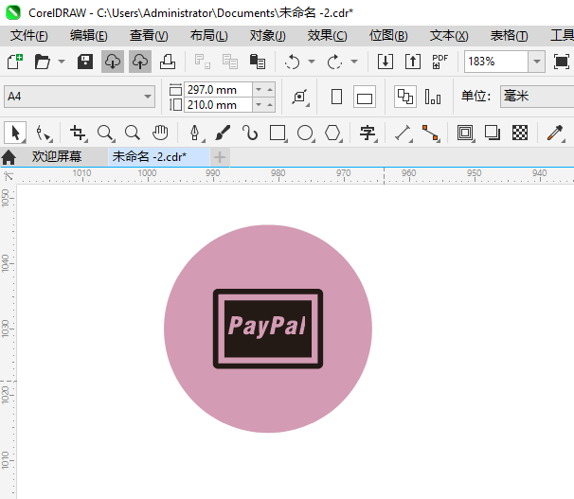Open the A4 page size dropdown

tap(80, 97)
